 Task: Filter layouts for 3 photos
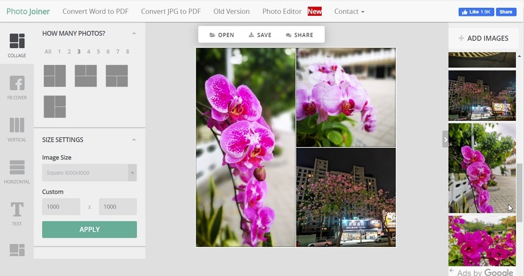[79, 52]
